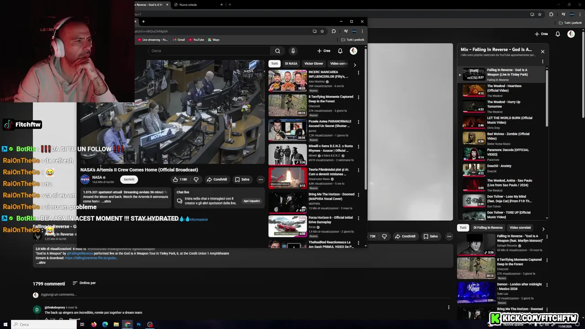The width and height of the screenshot is (585, 329).
Task: Click Condividi on the Falling In Reverse video
Action: 405,236
